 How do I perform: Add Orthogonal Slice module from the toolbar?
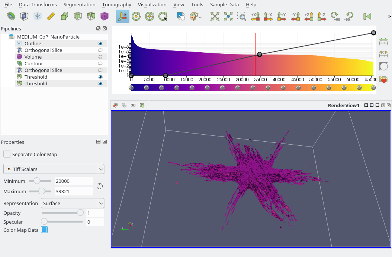24,16
